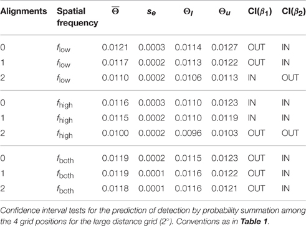Click the Spatial frequency column header

click(x=77, y=17)
